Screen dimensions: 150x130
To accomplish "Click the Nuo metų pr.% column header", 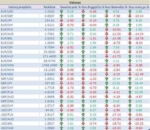I will (x=139, y=7).
